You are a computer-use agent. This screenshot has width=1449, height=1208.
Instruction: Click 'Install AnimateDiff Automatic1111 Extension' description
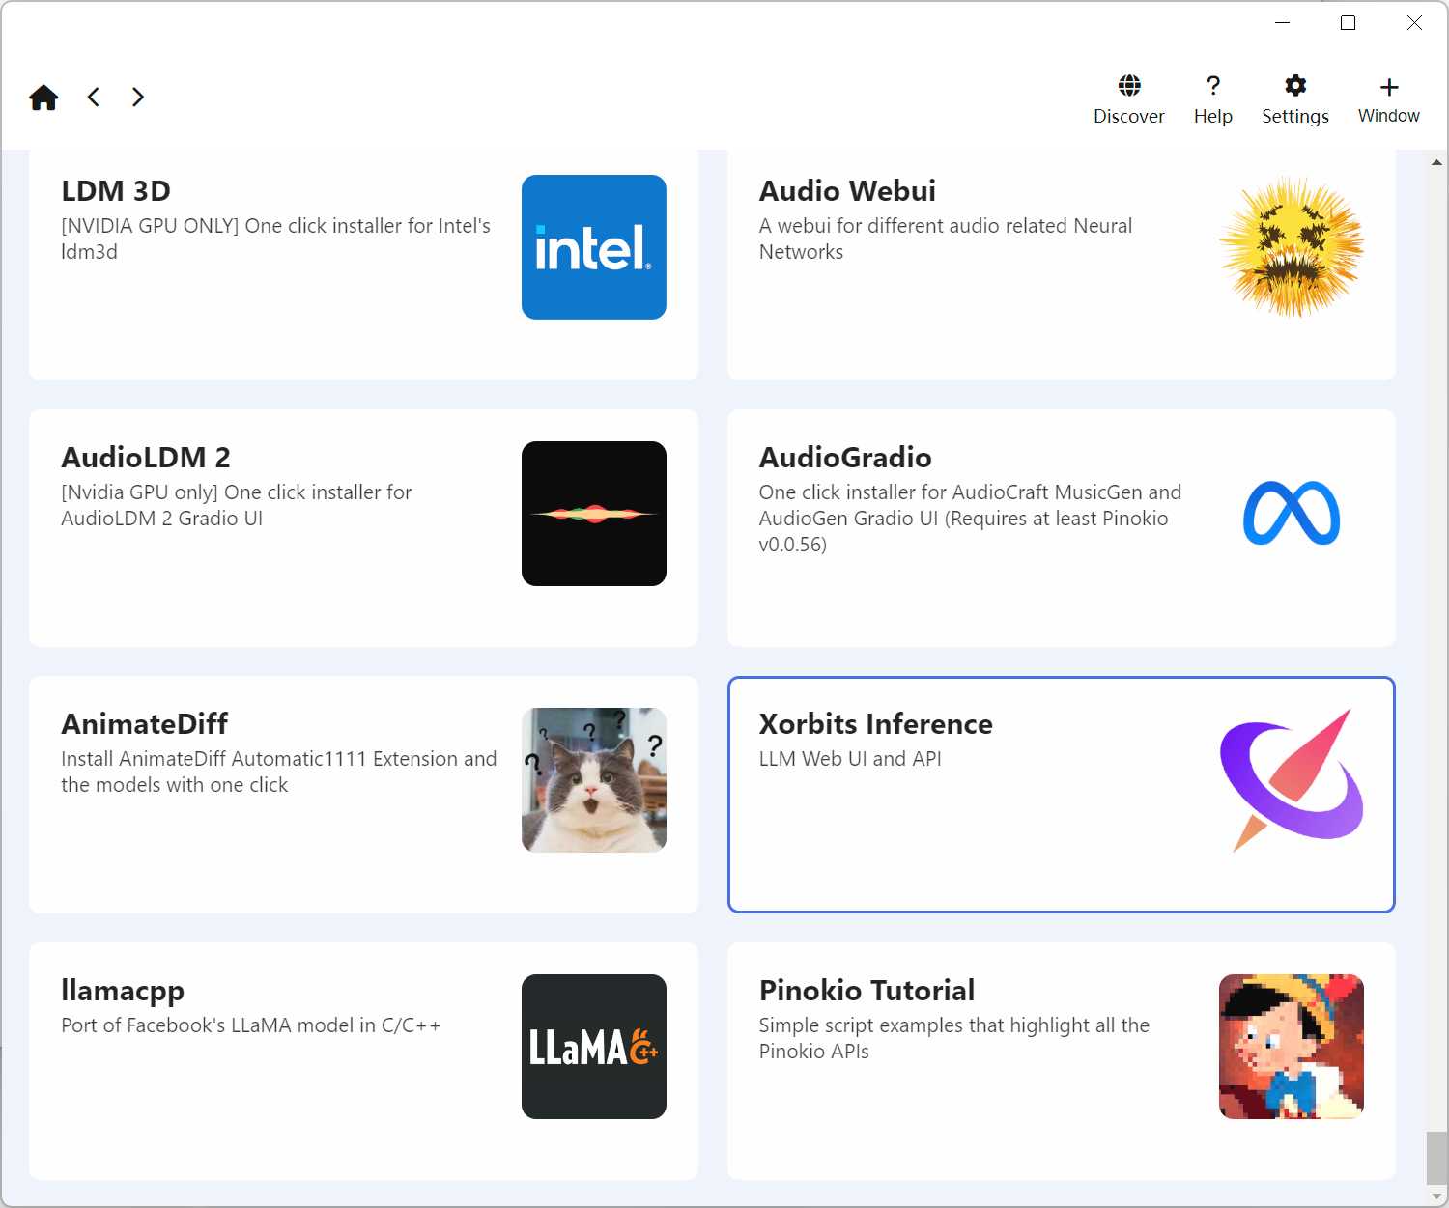coord(279,772)
